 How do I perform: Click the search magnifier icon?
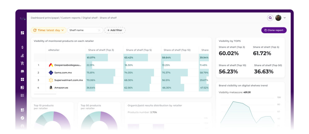(270, 18)
